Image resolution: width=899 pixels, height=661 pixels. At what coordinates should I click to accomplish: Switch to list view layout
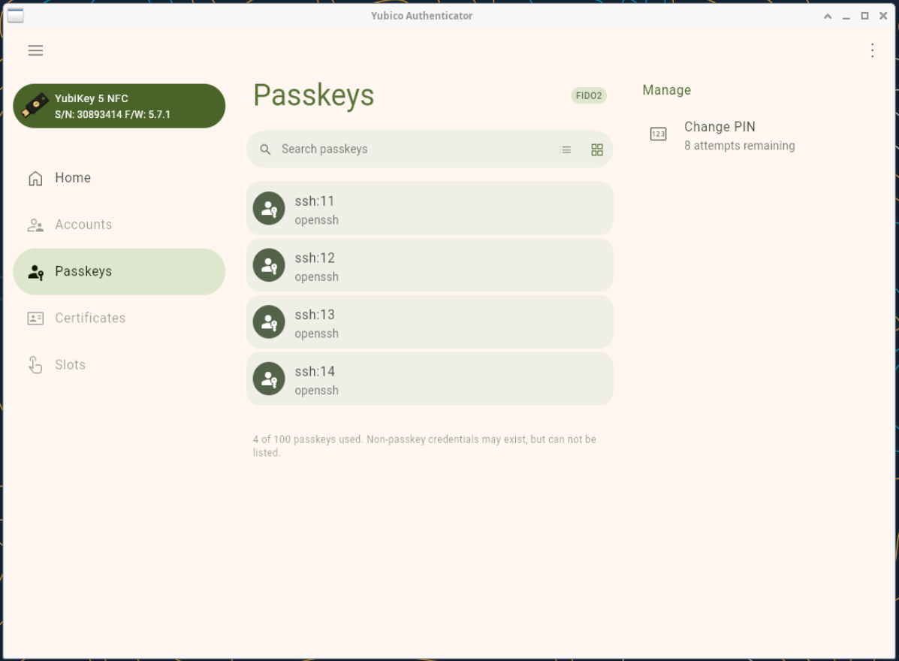(x=566, y=149)
